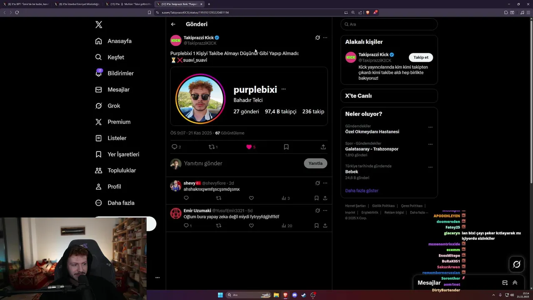Open Discord from taskbar
This screenshot has width=533, height=300.
point(294,295)
